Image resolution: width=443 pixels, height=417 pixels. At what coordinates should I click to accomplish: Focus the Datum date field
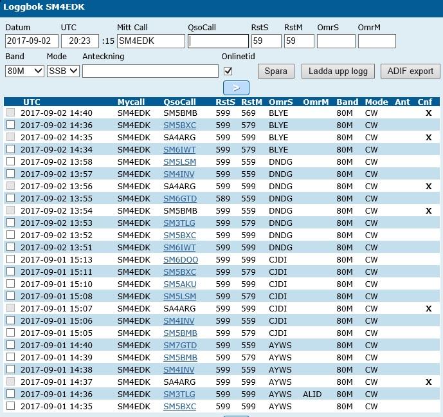(x=32, y=41)
